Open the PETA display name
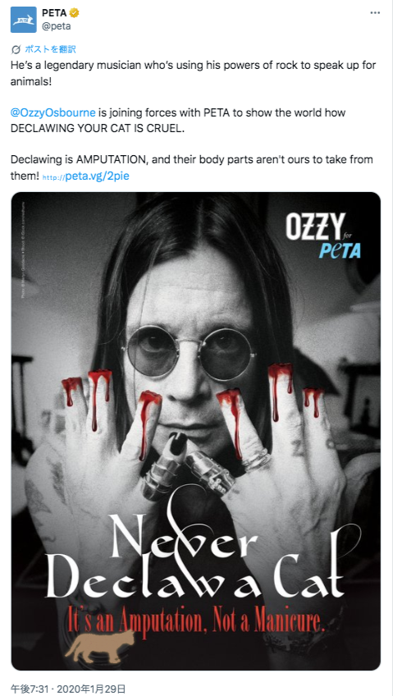 [54, 13]
